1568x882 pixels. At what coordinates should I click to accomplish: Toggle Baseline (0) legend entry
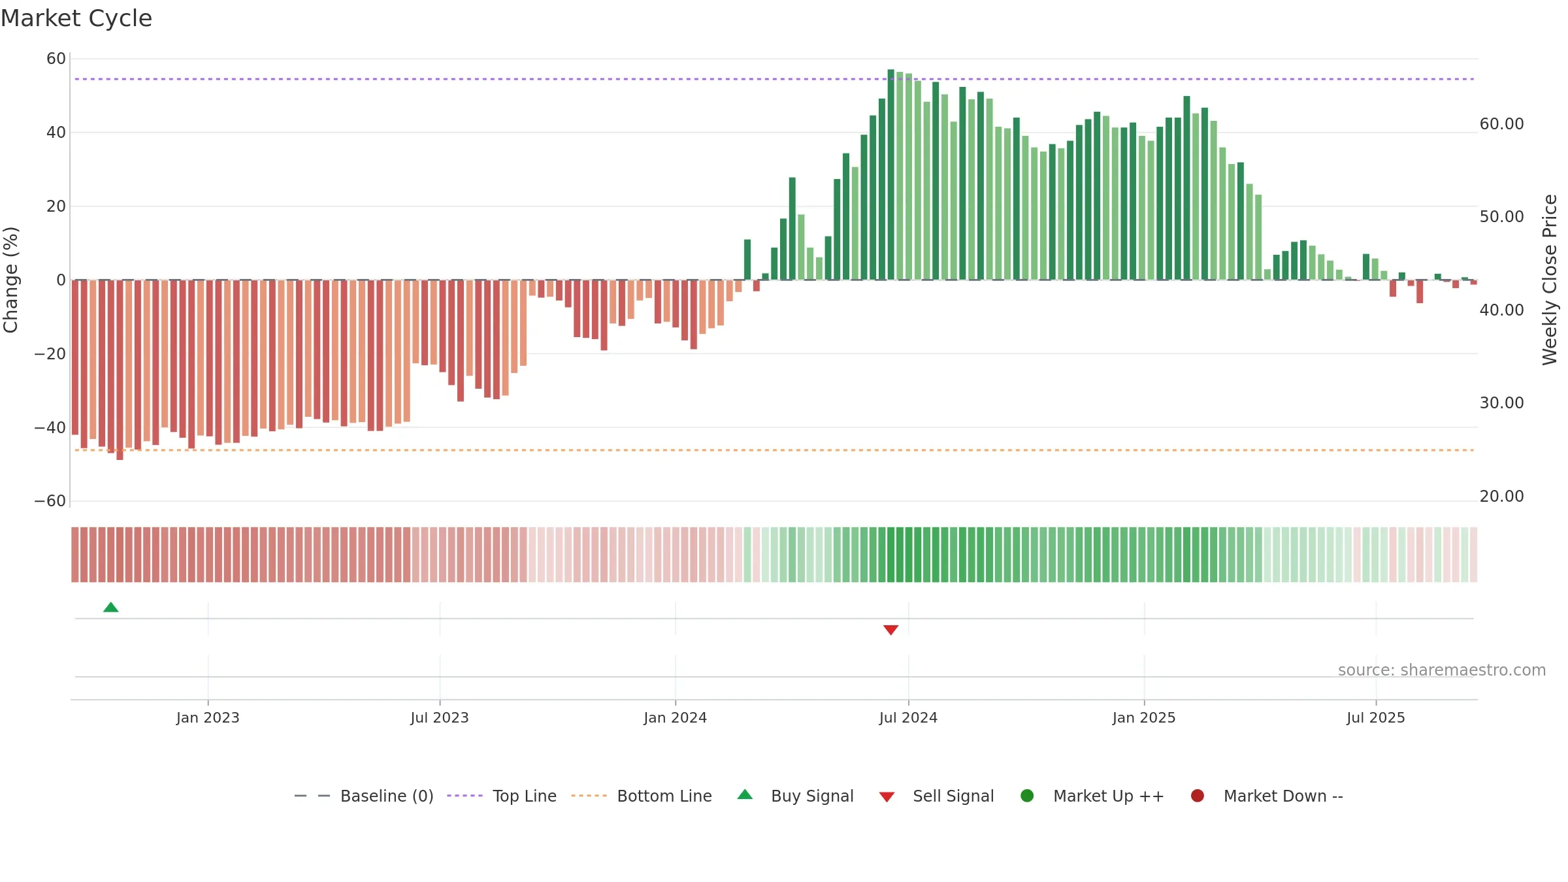tap(364, 796)
